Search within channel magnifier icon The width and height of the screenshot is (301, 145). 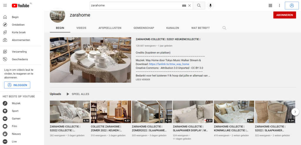coord(224,28)
